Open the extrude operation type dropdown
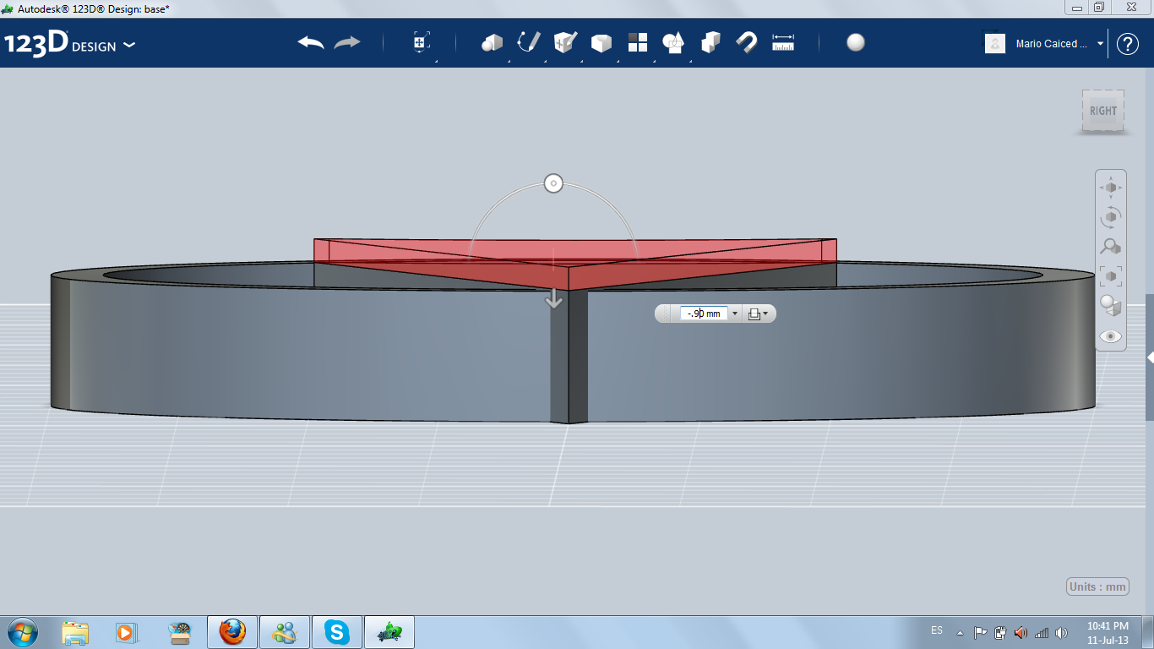Image resolution: width=1154 pixels, height=649 pixels. click(758, 314)
